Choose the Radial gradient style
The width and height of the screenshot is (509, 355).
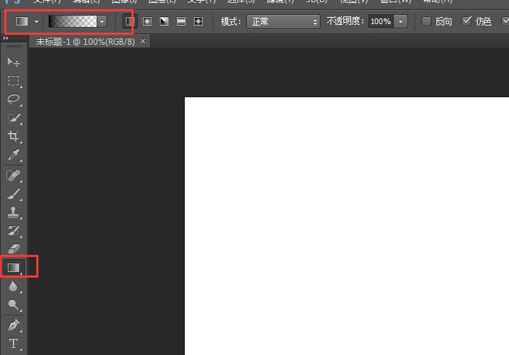(147, 21)
